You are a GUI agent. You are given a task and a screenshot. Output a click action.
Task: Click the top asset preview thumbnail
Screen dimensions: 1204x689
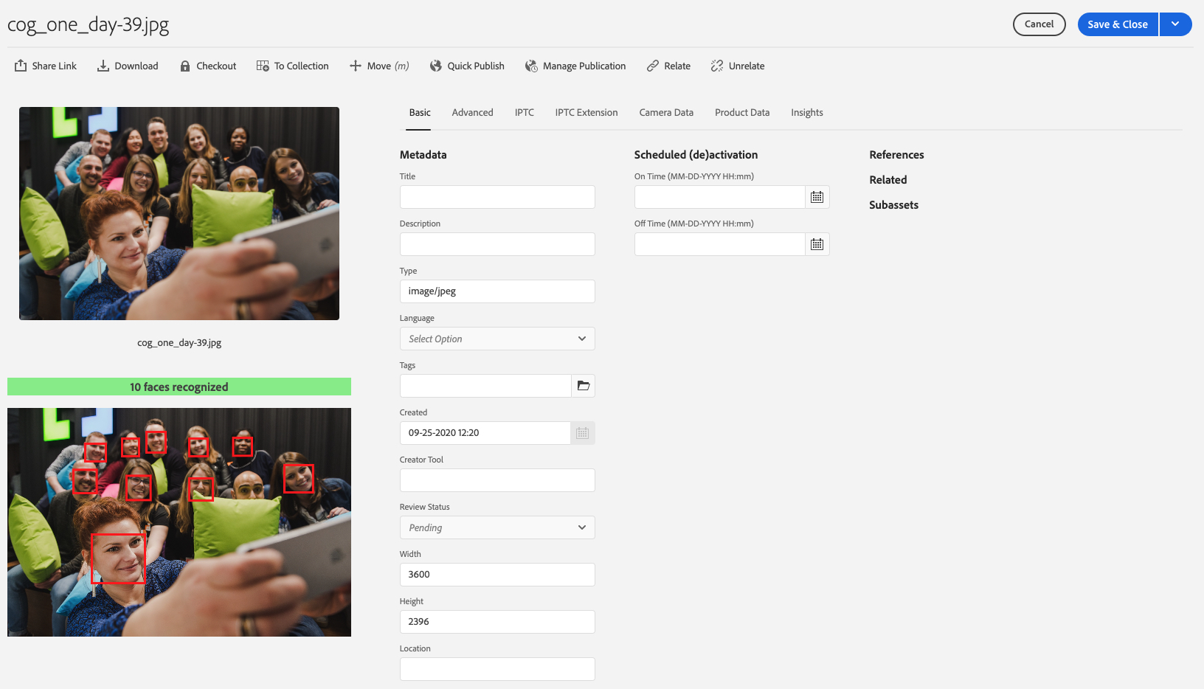[x=179, y=213]
